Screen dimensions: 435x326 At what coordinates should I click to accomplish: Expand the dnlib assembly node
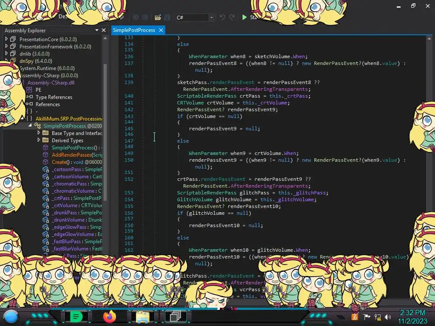point(6,53)
